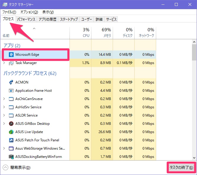Sort by the メモリ column header
This screenshot has height=175, width=197.
[x=102, y=33]
